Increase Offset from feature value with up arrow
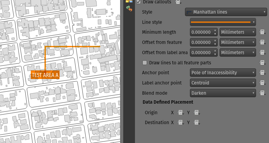 [x=215, y=41]
